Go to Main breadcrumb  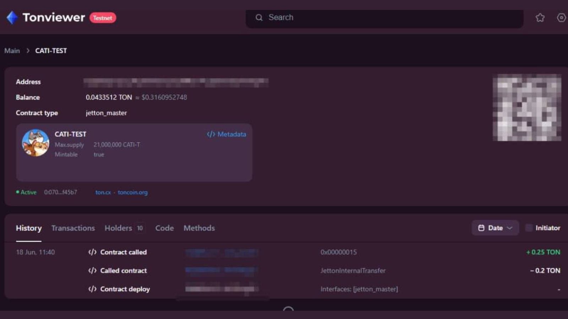pos(12,51)
